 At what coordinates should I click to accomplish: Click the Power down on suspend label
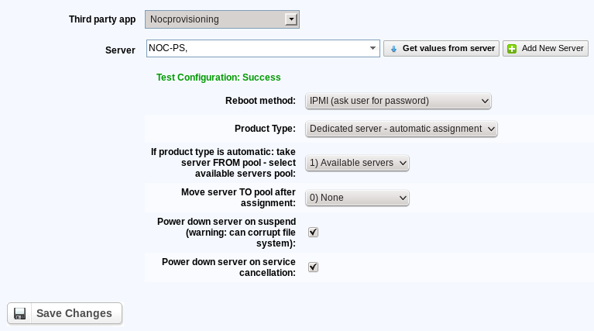pos(226,233)
